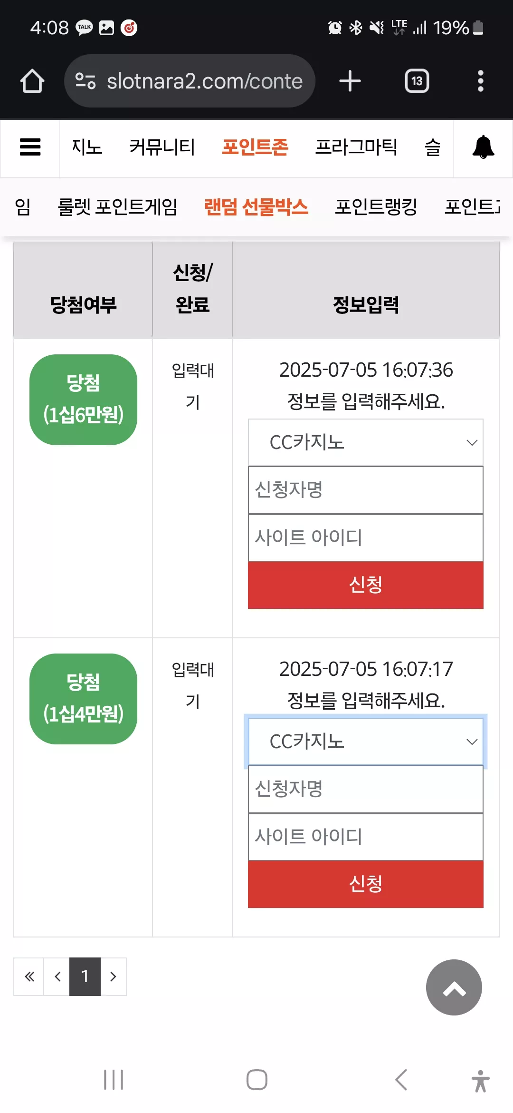Open the 포인트랭킹 sub-tab
The width and height of the screenshot is (513, 1113).
pyautogui.click(x=376, y=206)
